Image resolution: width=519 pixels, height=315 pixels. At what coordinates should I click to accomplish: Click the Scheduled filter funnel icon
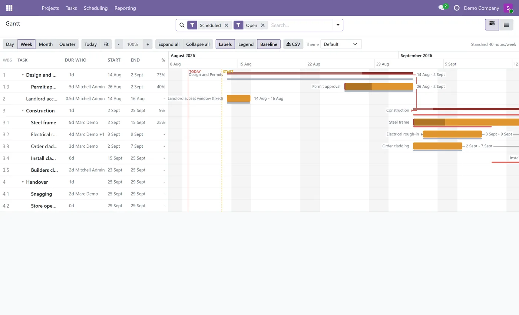192,25
